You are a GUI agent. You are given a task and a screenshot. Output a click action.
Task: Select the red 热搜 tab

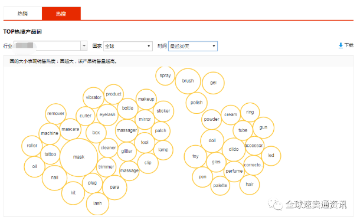(x=61, y=14)
